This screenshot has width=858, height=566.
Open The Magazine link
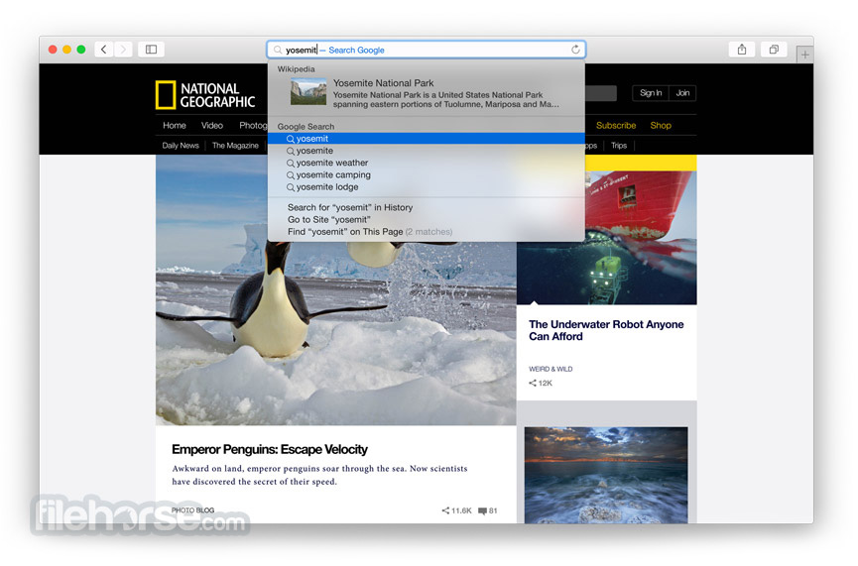tap(235, 146)
